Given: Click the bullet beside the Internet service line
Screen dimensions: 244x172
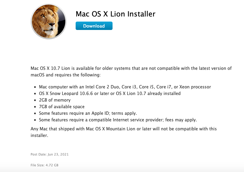Looking at the screenshot, I should point(35,120).
